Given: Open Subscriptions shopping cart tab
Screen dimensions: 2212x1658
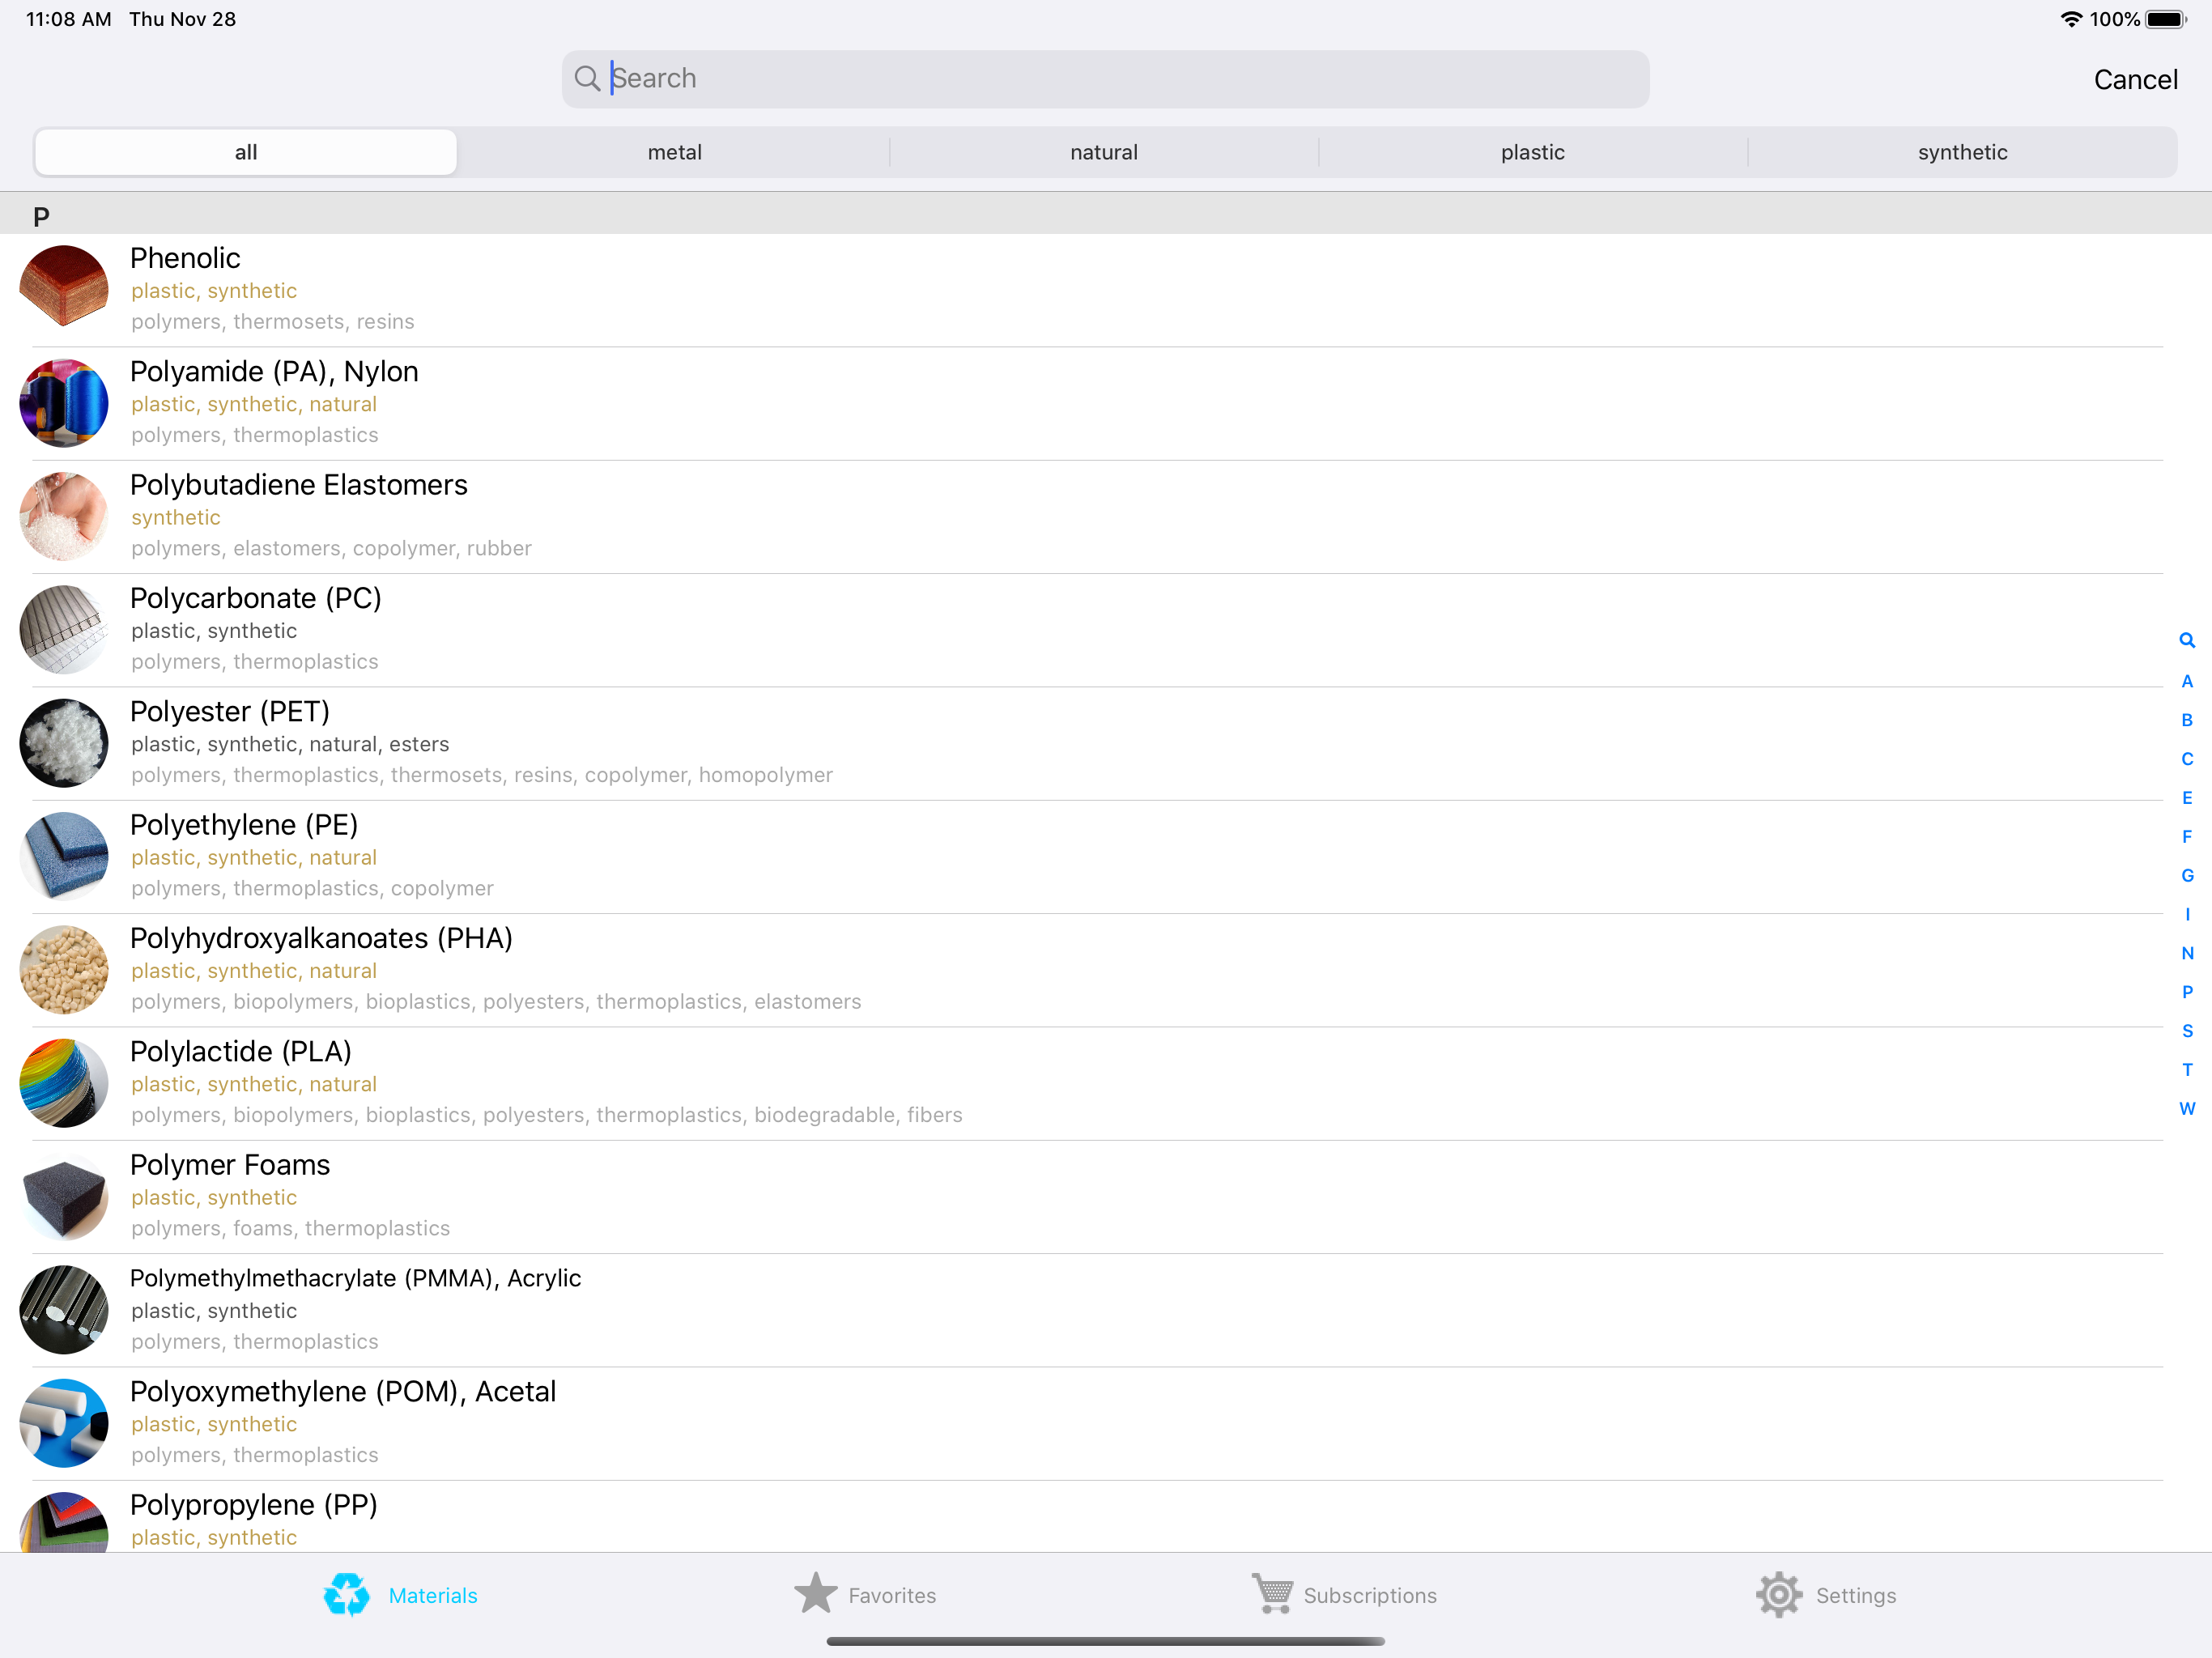Looking at the screenshot, I should pyautogui.click(x=1272, y=1594).
